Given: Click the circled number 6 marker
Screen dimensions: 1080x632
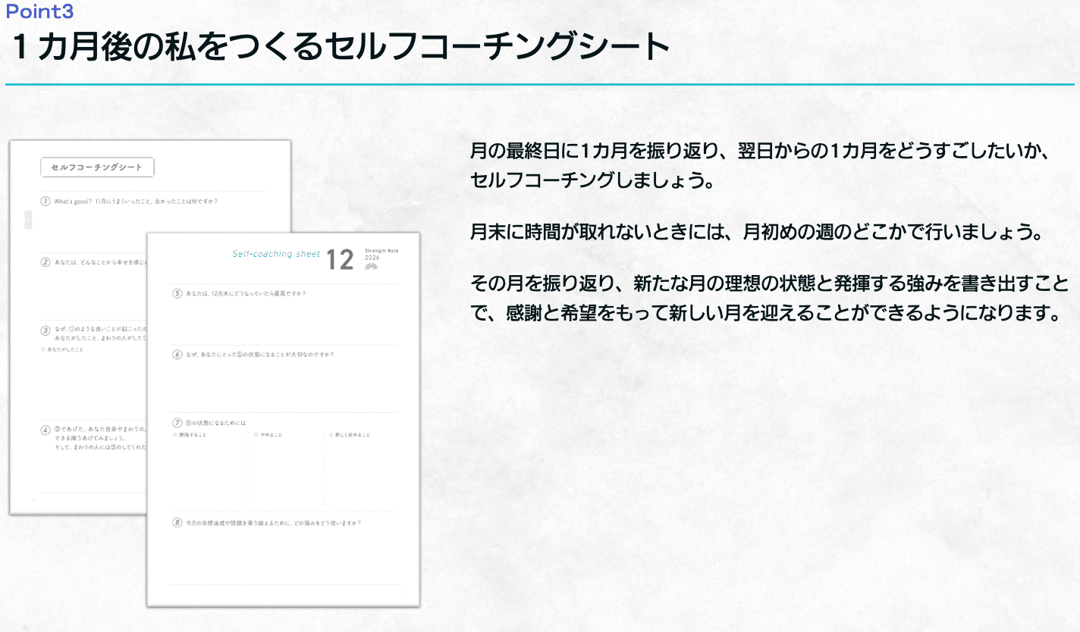Looking at the screenshot, I should [177, 355].
